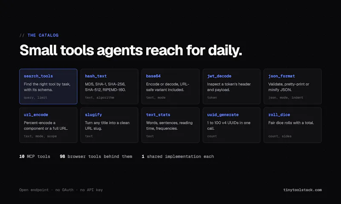The image size is (341, 204).
Task: Open the hash_text tool card
Action: 110,86
